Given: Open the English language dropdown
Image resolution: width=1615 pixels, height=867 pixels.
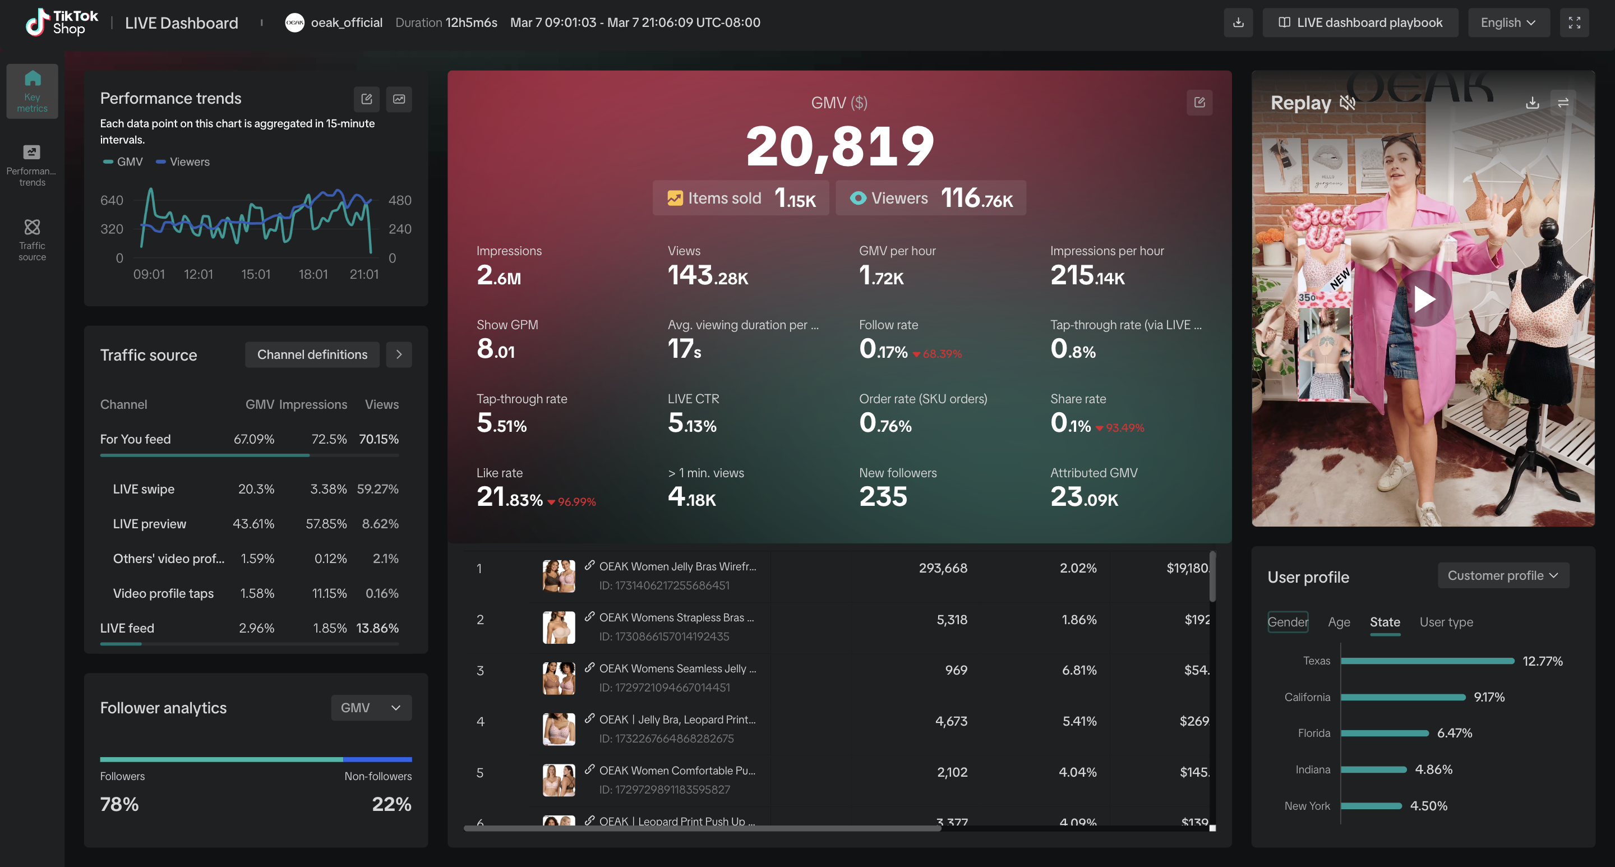Looking at the screenshot, I should [x=1508, y=22].
